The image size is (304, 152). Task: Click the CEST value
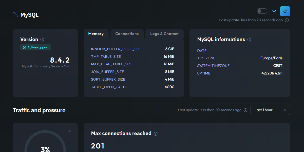278,66
